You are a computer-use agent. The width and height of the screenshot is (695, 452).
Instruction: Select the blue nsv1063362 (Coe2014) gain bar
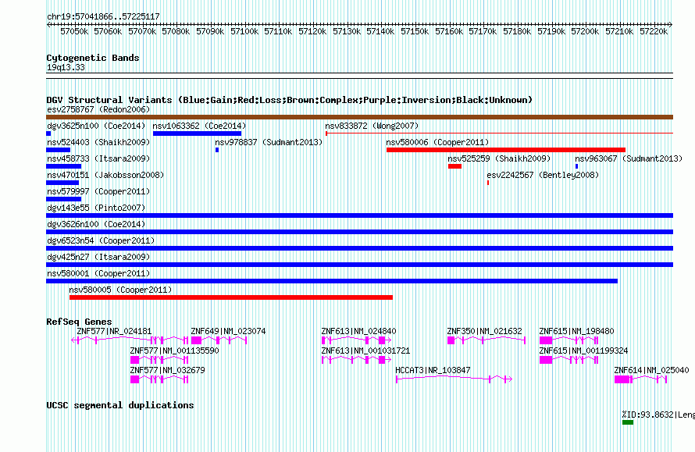point(198,133)
